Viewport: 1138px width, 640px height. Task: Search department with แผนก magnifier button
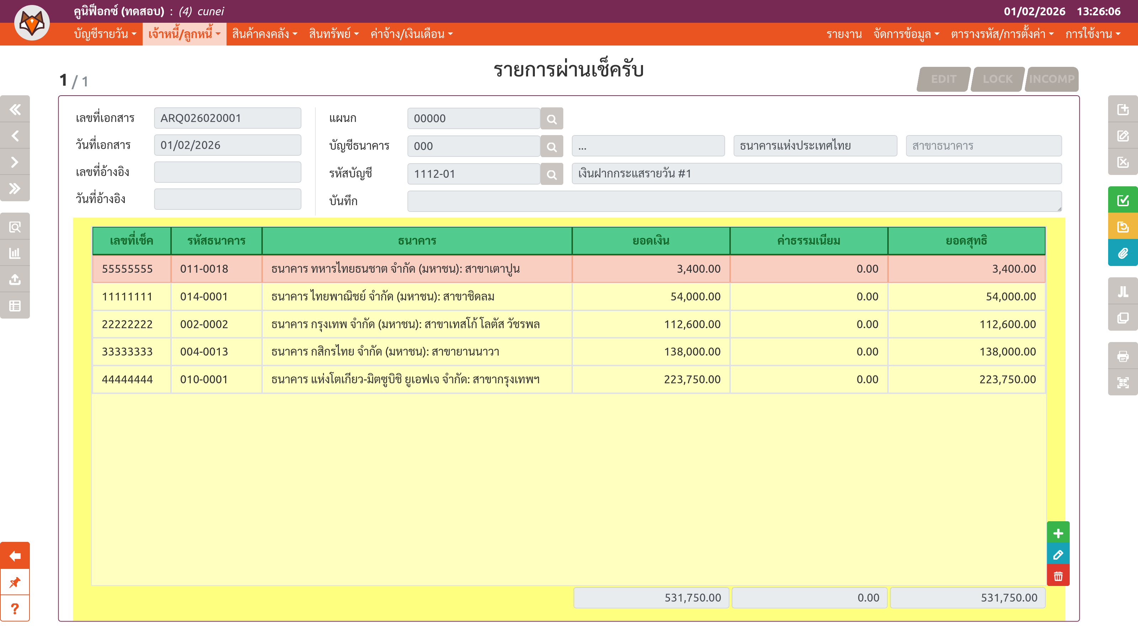point(551,119)
